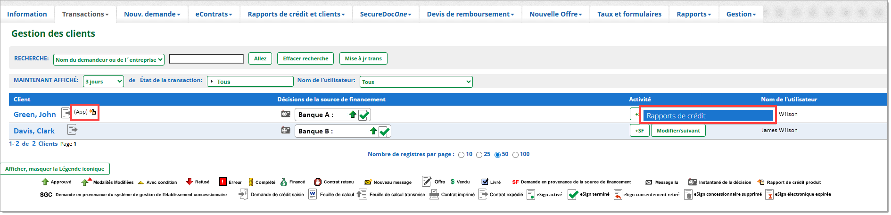Image resolution: width=891 pixels, height=215 pixels.
Task: Click the green approved arrow in Banque A
Action: click(353, 115)
